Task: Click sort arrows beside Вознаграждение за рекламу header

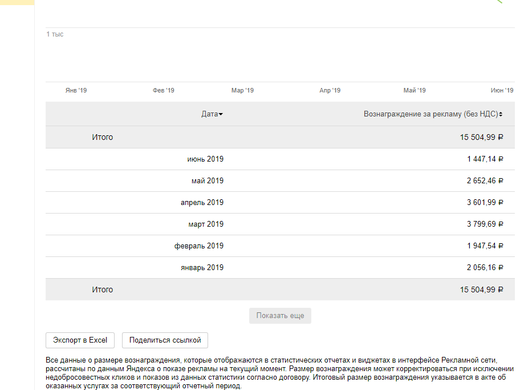Action: [501, 114]
